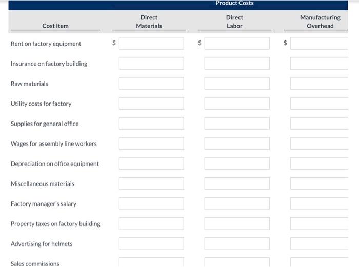Click Direct Materials field for Rent on factory equipment
This screenshot has width=359, height=267.
click(x=151, y=43)
